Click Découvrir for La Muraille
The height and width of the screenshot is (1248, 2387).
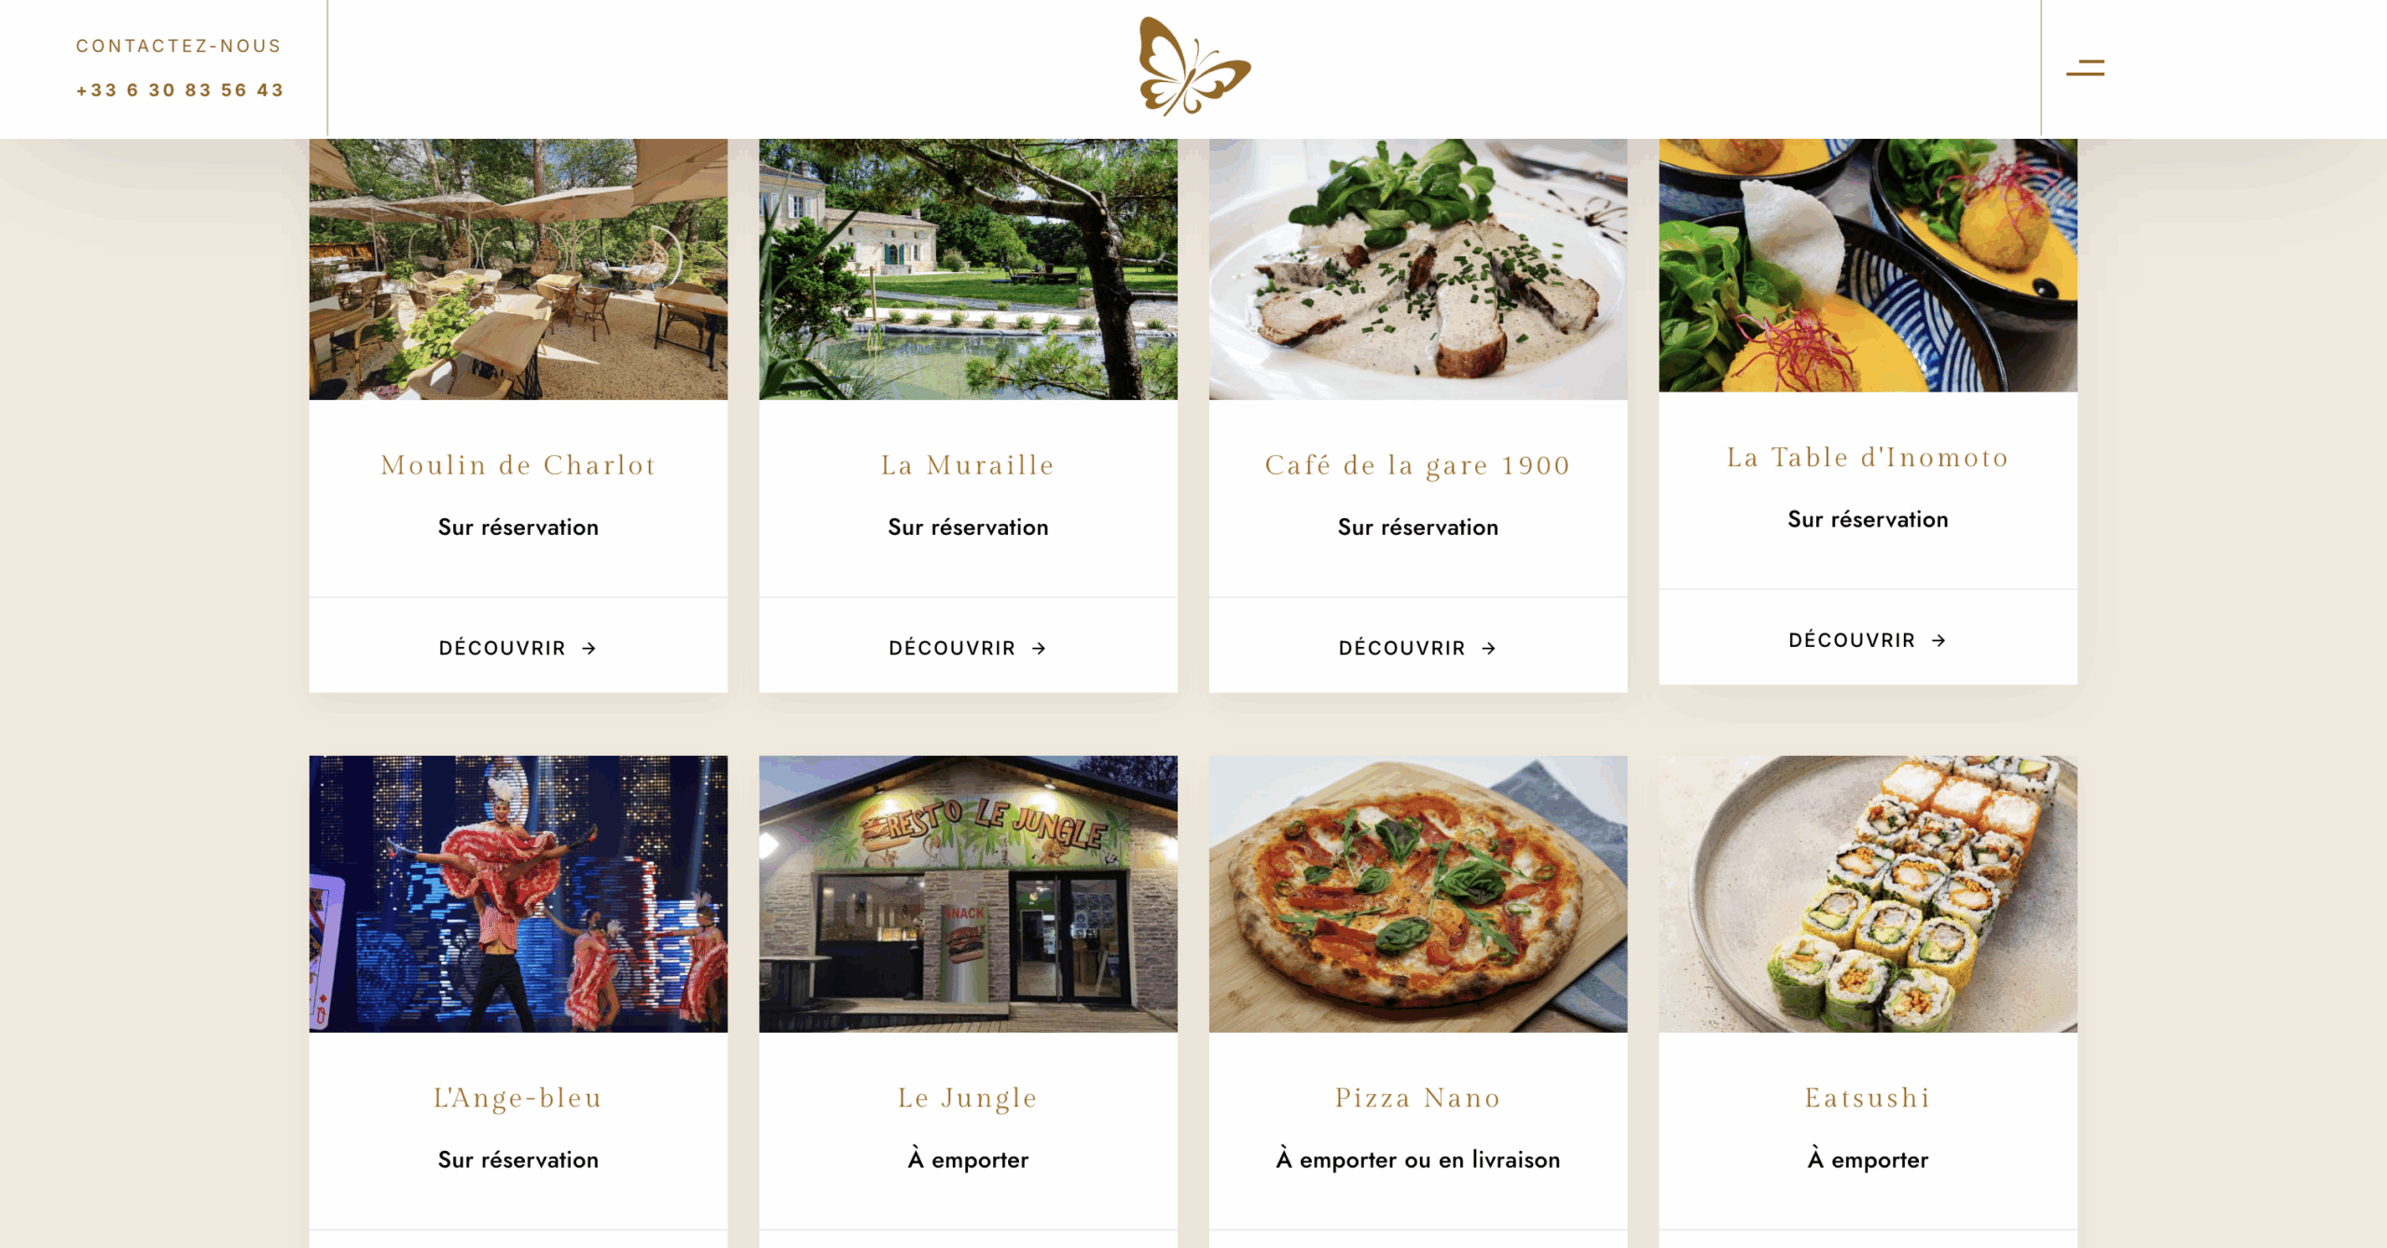pyautogui.click(x=968, y=648)
